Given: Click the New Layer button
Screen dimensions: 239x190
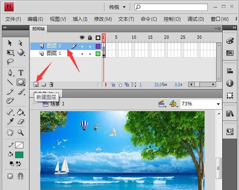Looking at the screenshot, I should pyautogui.click(x=36, y=85).
